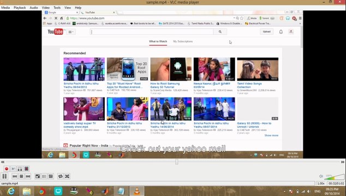The height and width of the screenshot is (196, 346).
Task: Open extended settings sliders icon
Action: 51,176
